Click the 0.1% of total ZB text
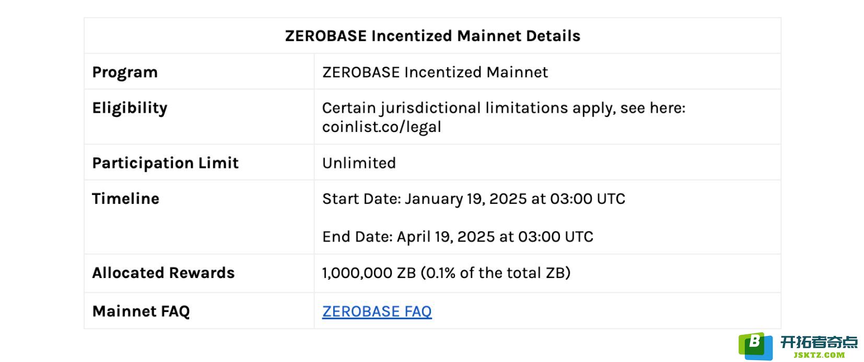Image resolution: width=864 pixels, height=362 pixels. coord(495,273)
